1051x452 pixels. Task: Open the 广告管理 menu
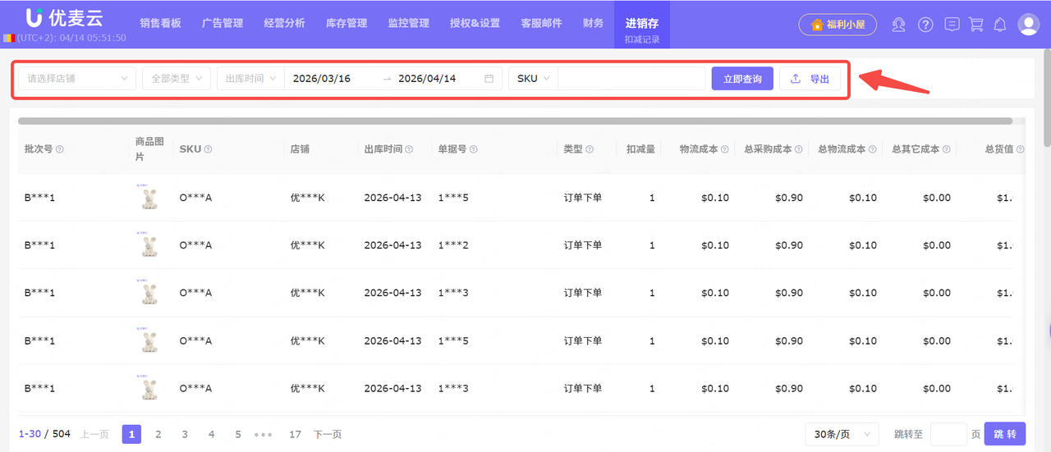(223, 23)
